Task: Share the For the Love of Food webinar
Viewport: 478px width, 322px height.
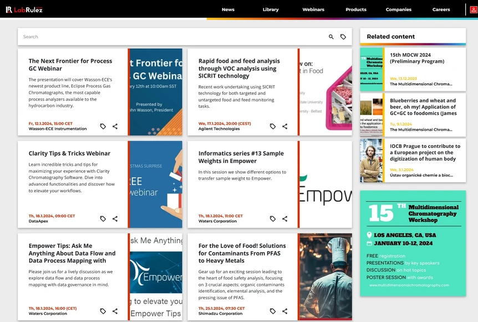Action: click(x=284, y=311)
